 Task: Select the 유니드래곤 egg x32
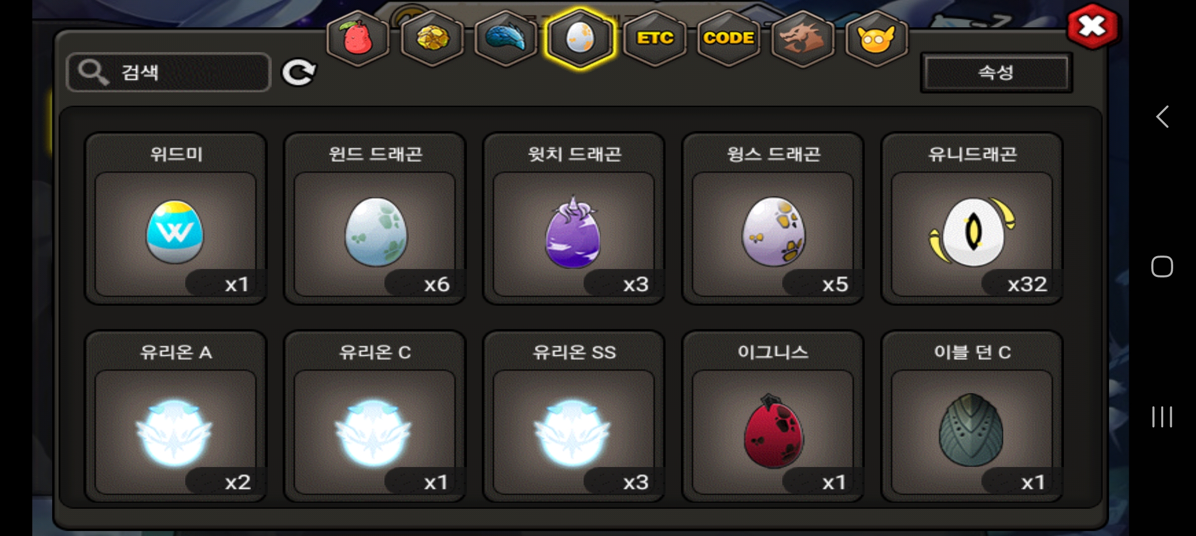click(x=972, y=218)
